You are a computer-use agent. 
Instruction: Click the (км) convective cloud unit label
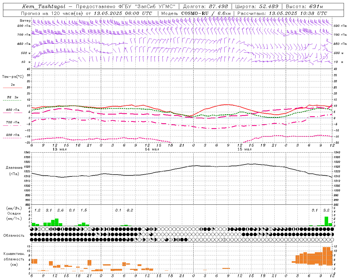[x=14, y=264]
